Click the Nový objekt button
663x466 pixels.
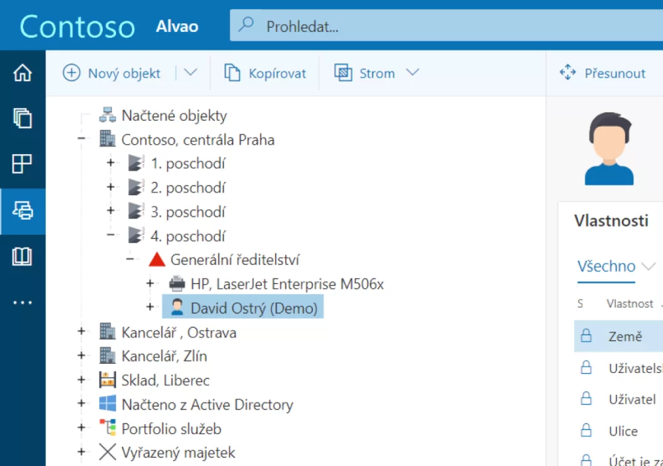[111, 73]
